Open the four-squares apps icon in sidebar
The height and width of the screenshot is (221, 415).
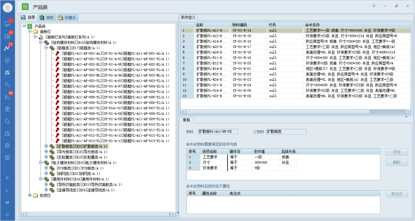(x=7, y=158)
